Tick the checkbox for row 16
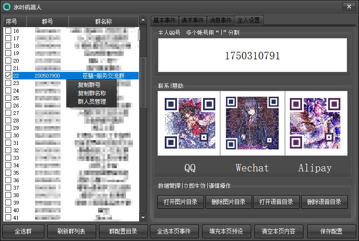The height and width of the screenshot is (241, 359). 8,31
